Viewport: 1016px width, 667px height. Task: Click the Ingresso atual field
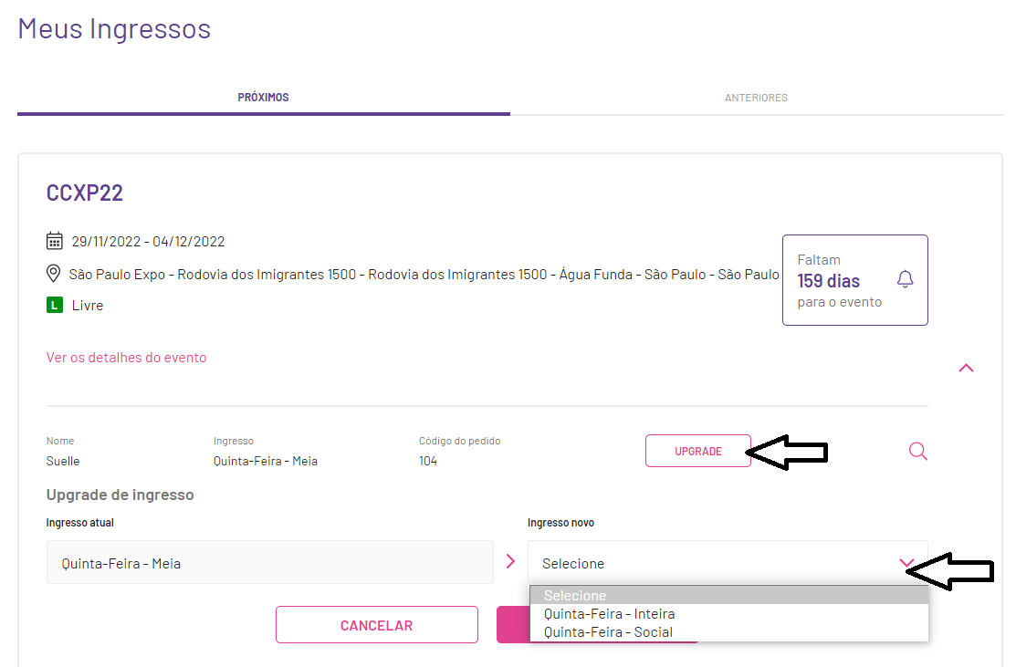269,563
